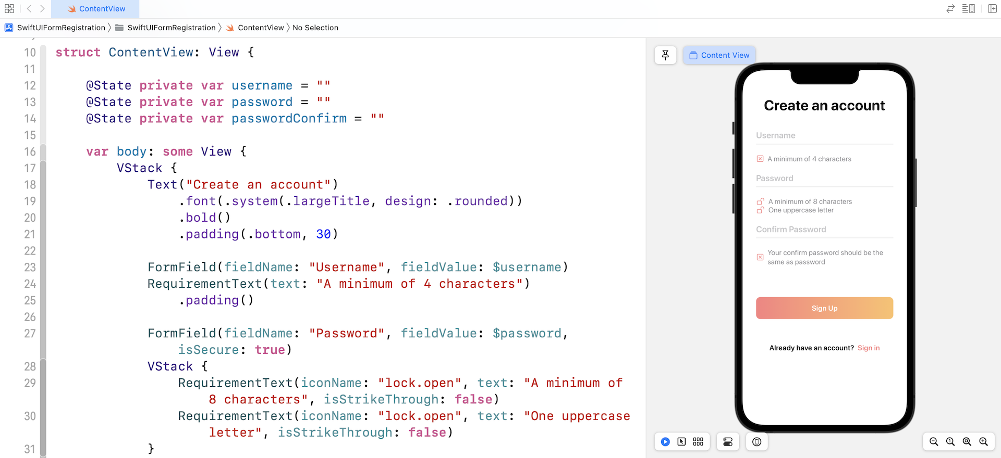Click the Sign Up gradient button
1001x458 pixels.
click(x=824, y=308)
